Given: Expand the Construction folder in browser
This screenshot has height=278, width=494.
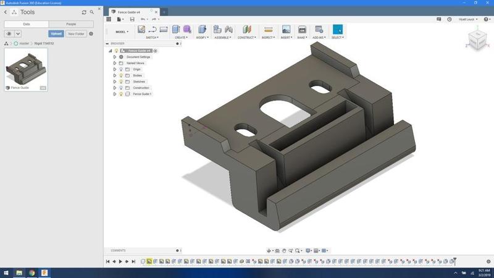Looking at the screenshot, I should (x=115, y=88).
